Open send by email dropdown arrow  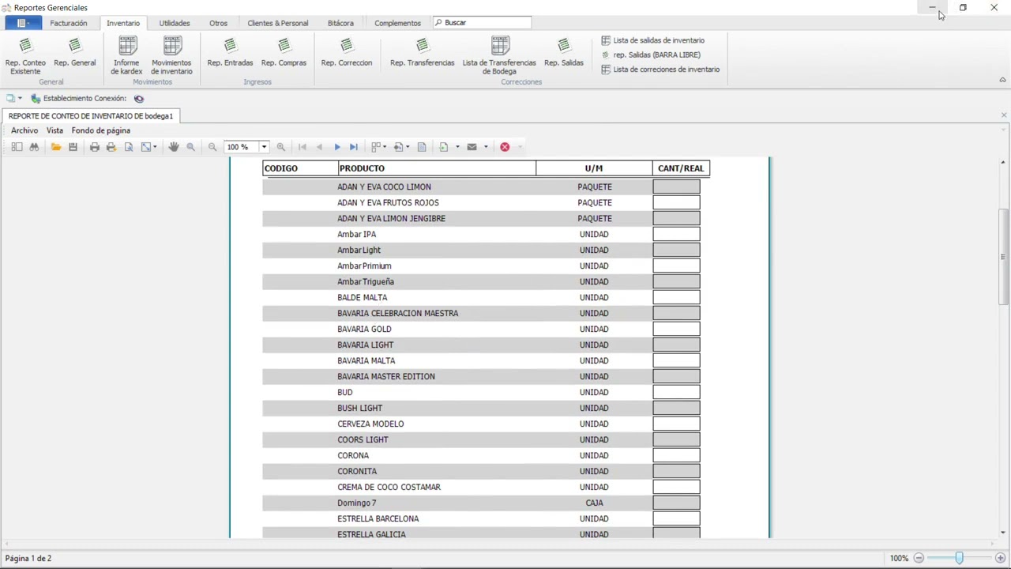[486, 147]
